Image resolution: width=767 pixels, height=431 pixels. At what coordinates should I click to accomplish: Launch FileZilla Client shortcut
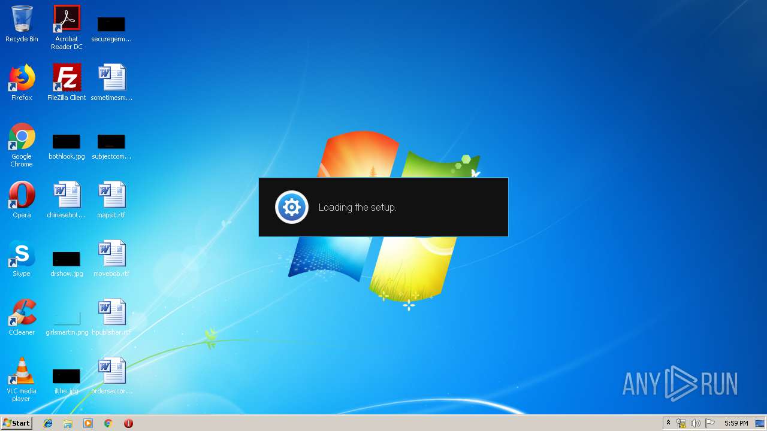[x=67, y=83]
